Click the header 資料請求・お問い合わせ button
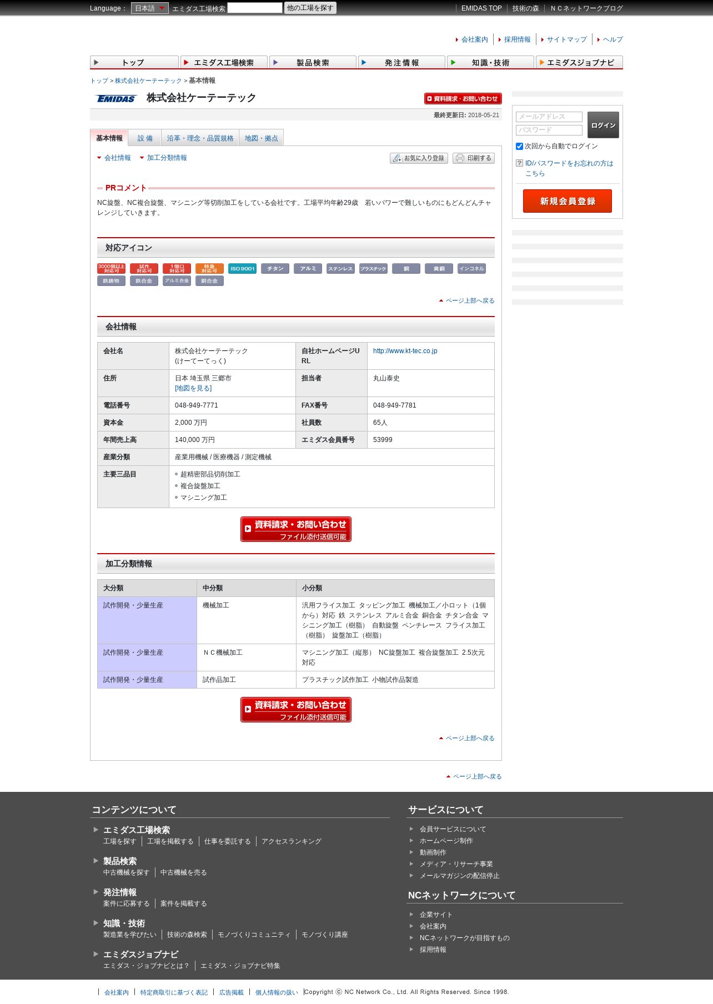Screen dimensions: 713x1004 tap(463, 98)
